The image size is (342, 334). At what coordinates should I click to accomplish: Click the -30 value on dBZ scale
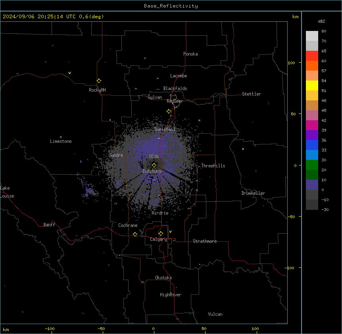(x=325, y=209)
